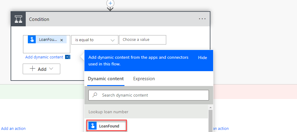Click the plus icon beside Add dynamic content
297x132 pixels.
[68, 57]
